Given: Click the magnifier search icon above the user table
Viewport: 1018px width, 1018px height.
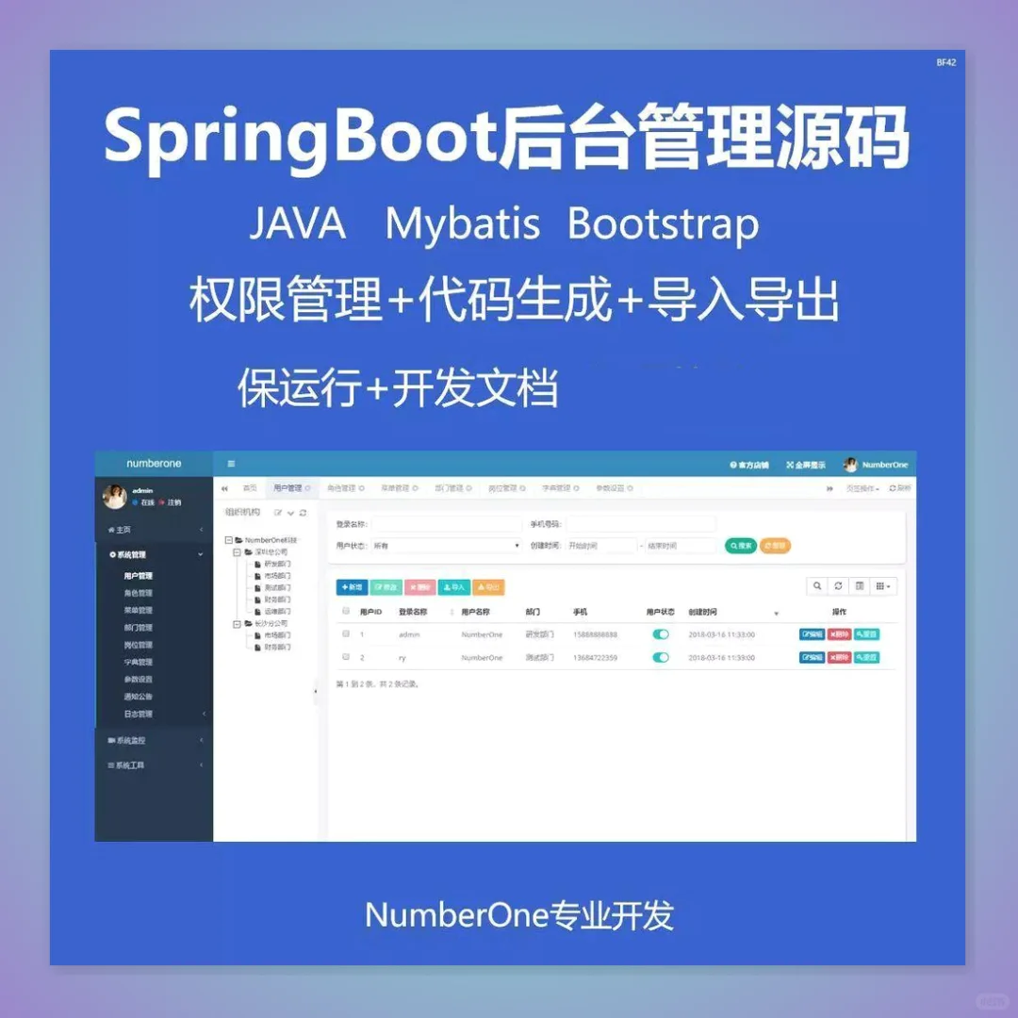Looking at the screenshot, I should coord(816,585).
